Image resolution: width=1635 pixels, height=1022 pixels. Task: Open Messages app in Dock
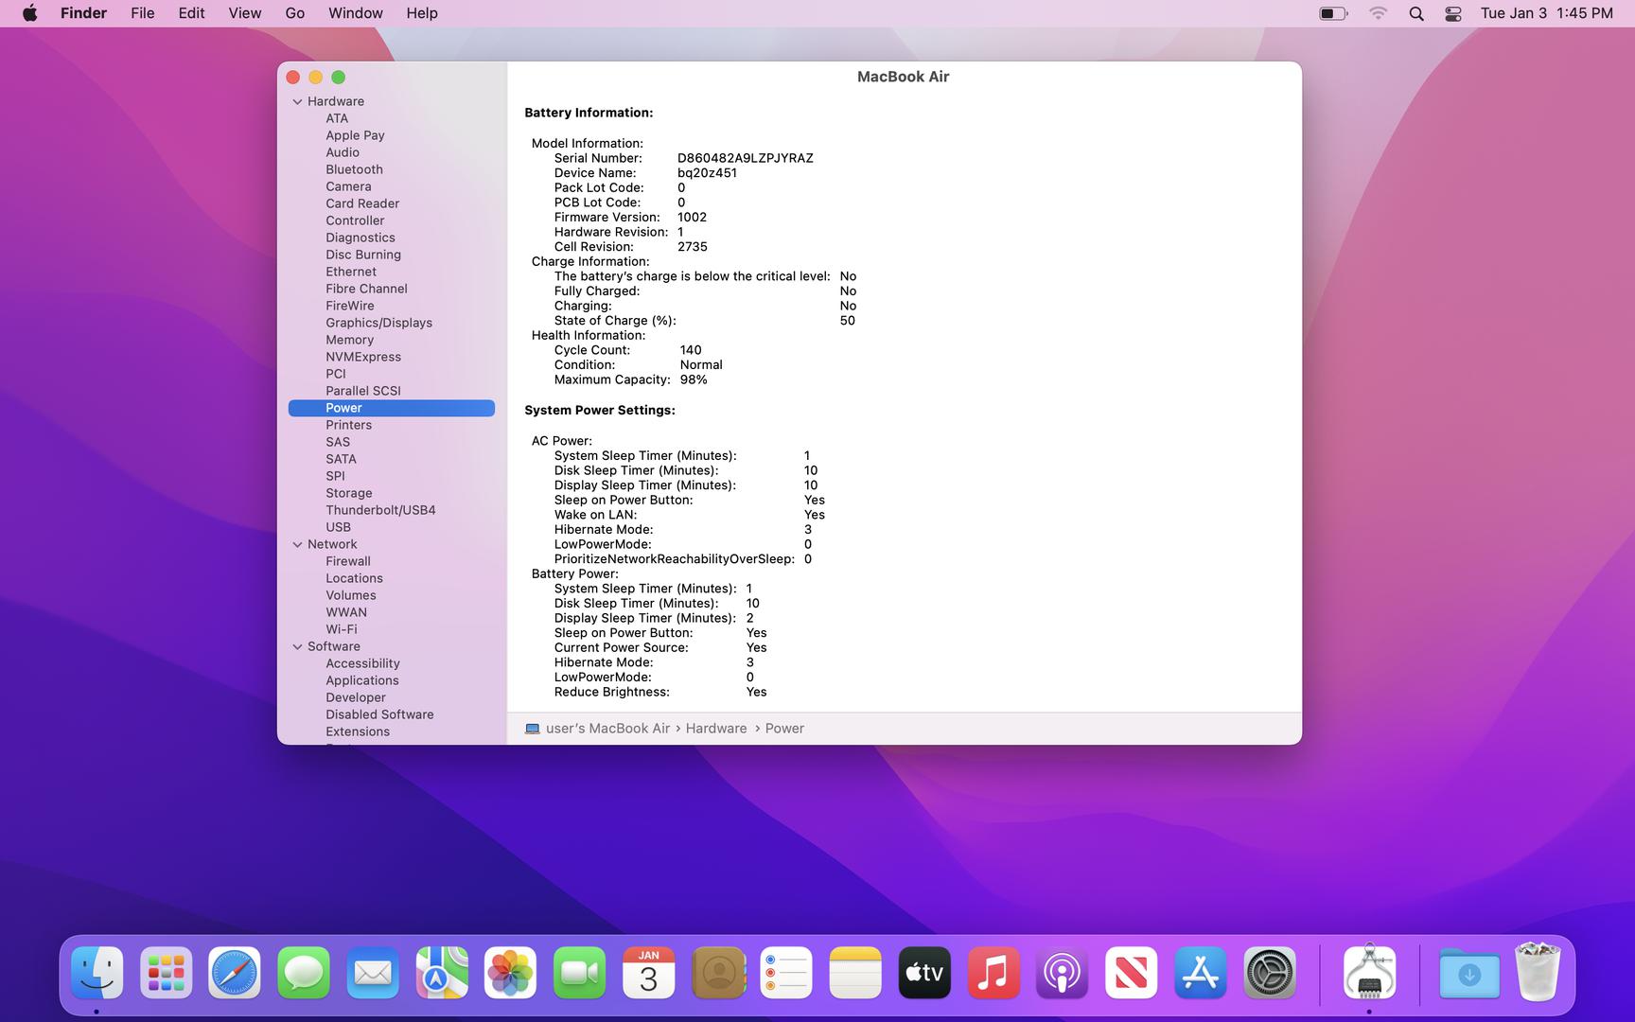click(304, 973)
